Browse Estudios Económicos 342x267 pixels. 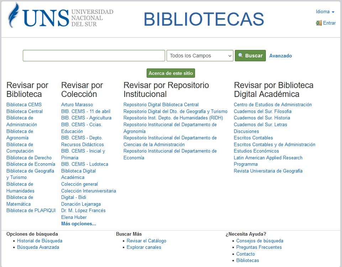click(x=256, y=151)
